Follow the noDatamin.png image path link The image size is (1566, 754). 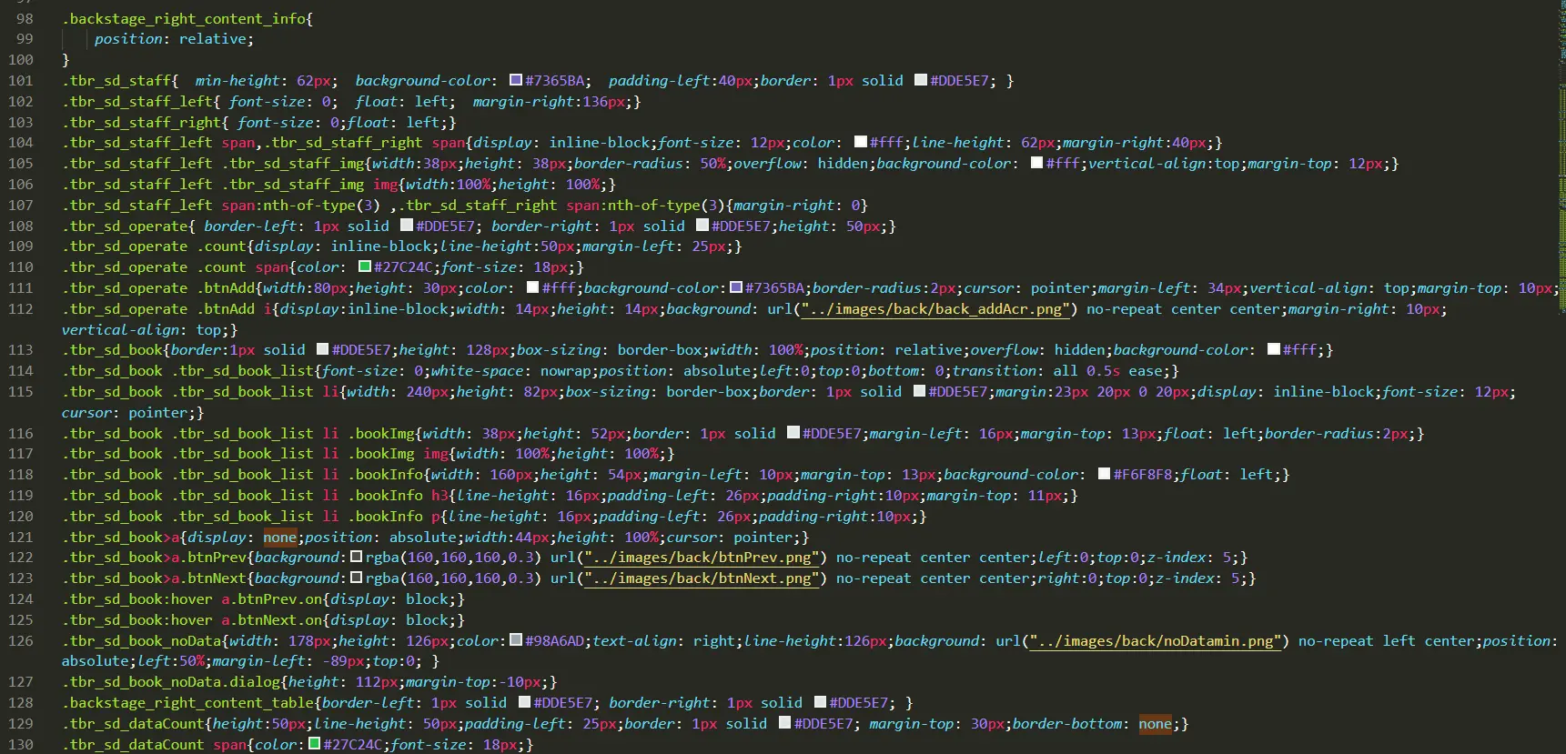coord(1156,640)
